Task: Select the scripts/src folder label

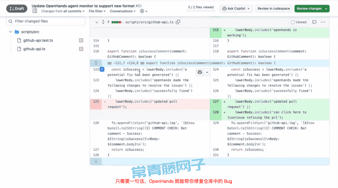Action: 30,32
